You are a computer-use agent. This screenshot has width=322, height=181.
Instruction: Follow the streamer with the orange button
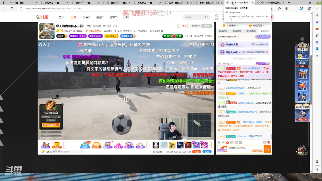pos(183,26)
